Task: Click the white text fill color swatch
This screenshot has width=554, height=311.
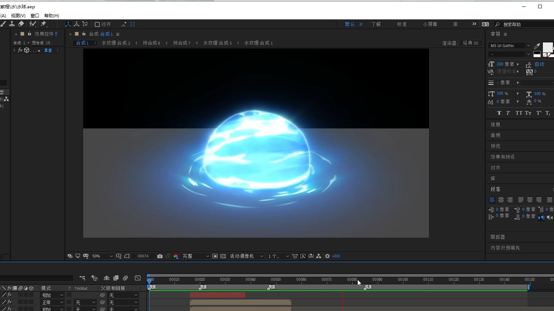Action: tap(548, 47)
